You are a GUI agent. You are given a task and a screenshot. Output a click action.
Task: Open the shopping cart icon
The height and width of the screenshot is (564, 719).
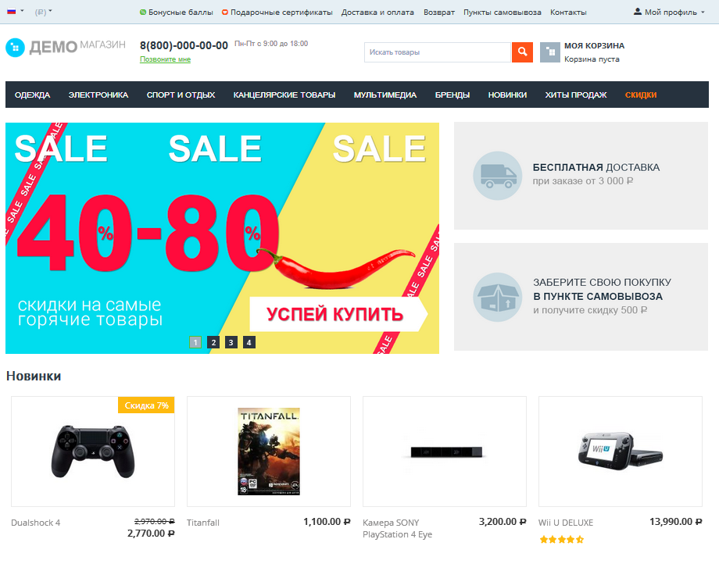tap(549, 52)
